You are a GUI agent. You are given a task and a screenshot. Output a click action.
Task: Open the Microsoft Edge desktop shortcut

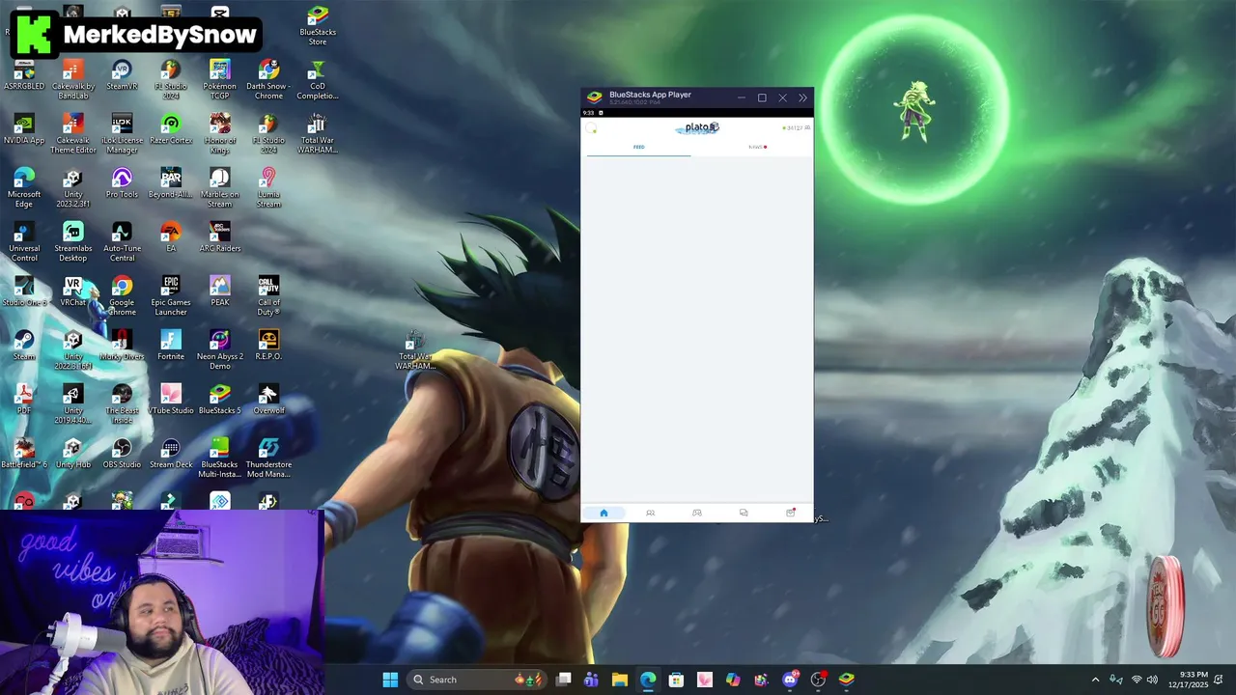(24, 188)
